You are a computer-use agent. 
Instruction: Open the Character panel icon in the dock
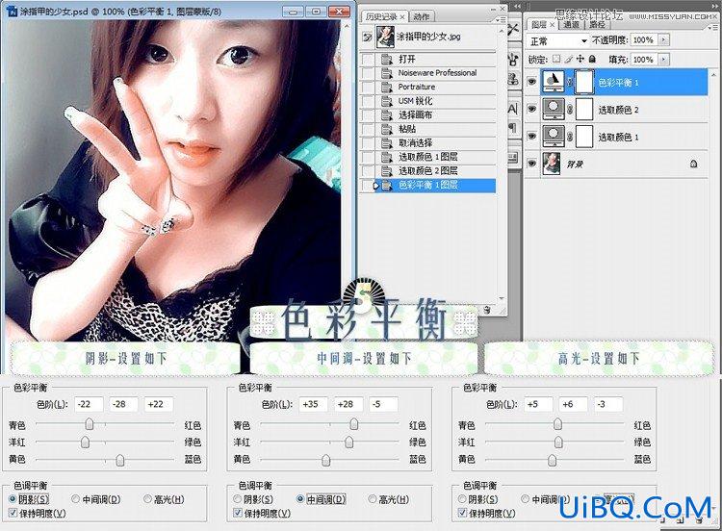click(x=513, y=109)
